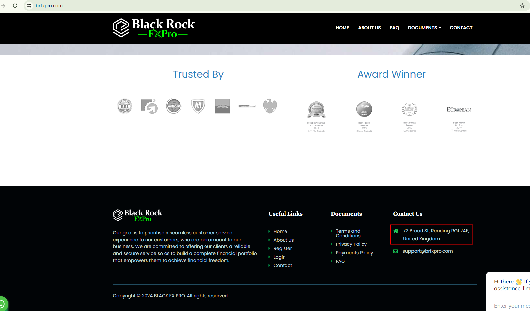This screenshot has width=530, height=311.
Task: Click the Barclays eagle logo
Action: [x=270, y=106]
